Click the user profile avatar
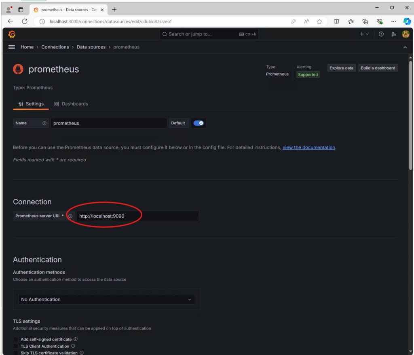The image size is (414, 355). click(406, 34)
